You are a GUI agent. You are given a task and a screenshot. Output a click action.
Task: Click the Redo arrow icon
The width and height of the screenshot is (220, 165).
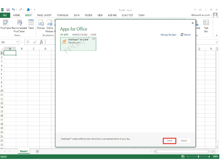point(21,9)
